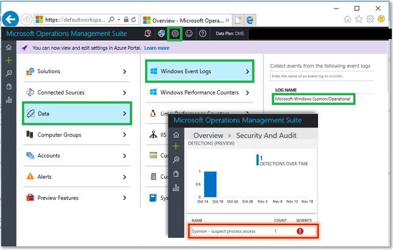Select Windows Event Logs data source
The image size is (393, 250).
(x=199, y=71)
